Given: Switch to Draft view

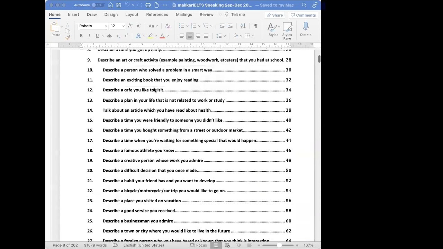Looking at the screenshot, I should click(249, 245).
